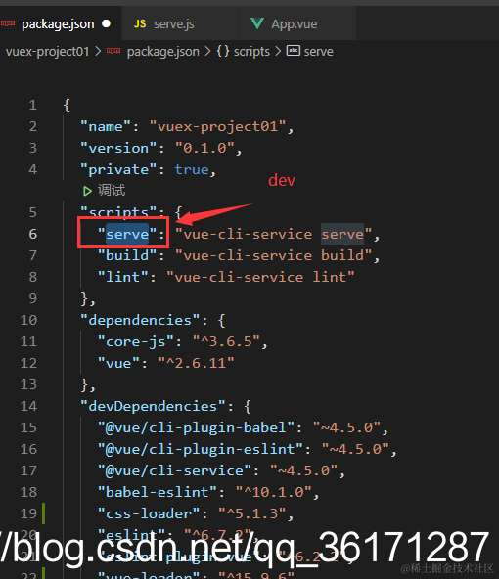Click the "^2.6.11" value

click(x=196, y=363)
